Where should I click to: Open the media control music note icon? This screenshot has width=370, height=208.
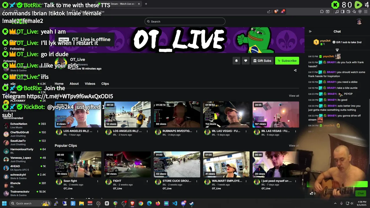point(337,12)
